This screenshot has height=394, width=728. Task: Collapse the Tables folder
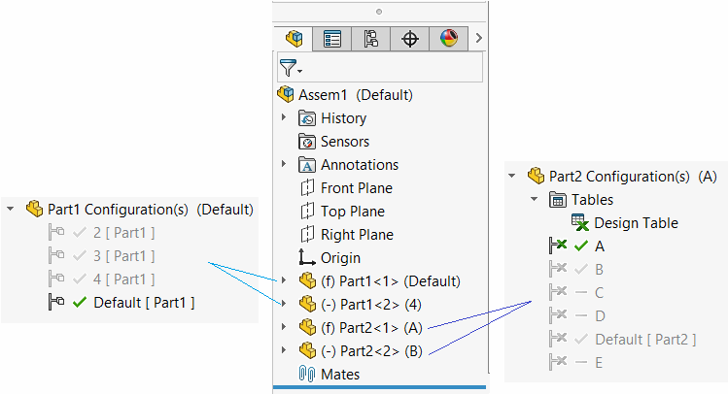[x=534, y=199]
